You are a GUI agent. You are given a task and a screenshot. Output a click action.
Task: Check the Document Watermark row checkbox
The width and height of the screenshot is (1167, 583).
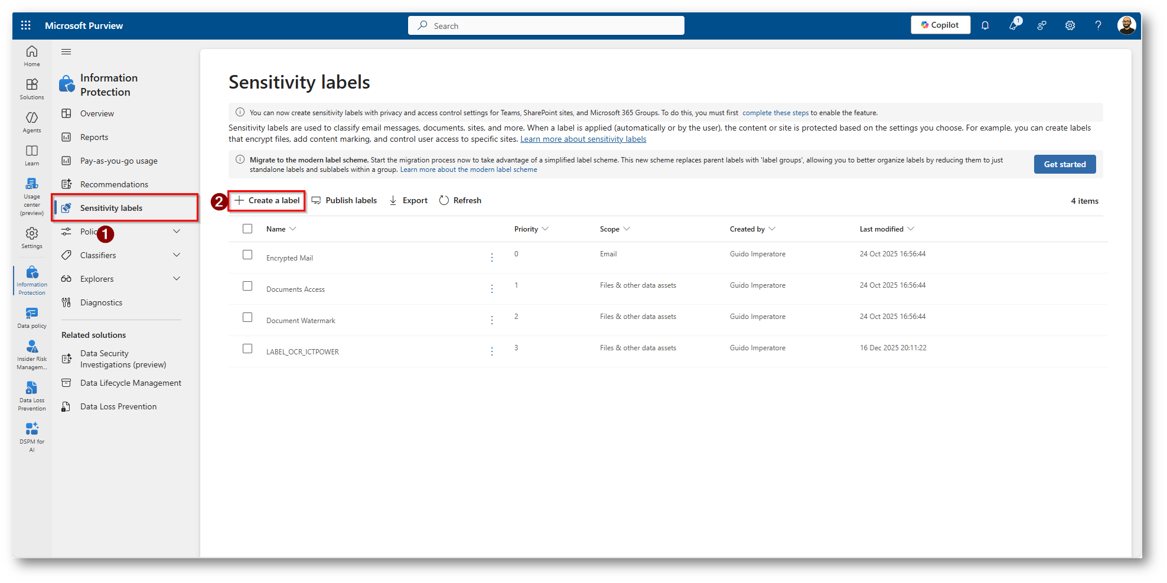(x=247, y=317)
